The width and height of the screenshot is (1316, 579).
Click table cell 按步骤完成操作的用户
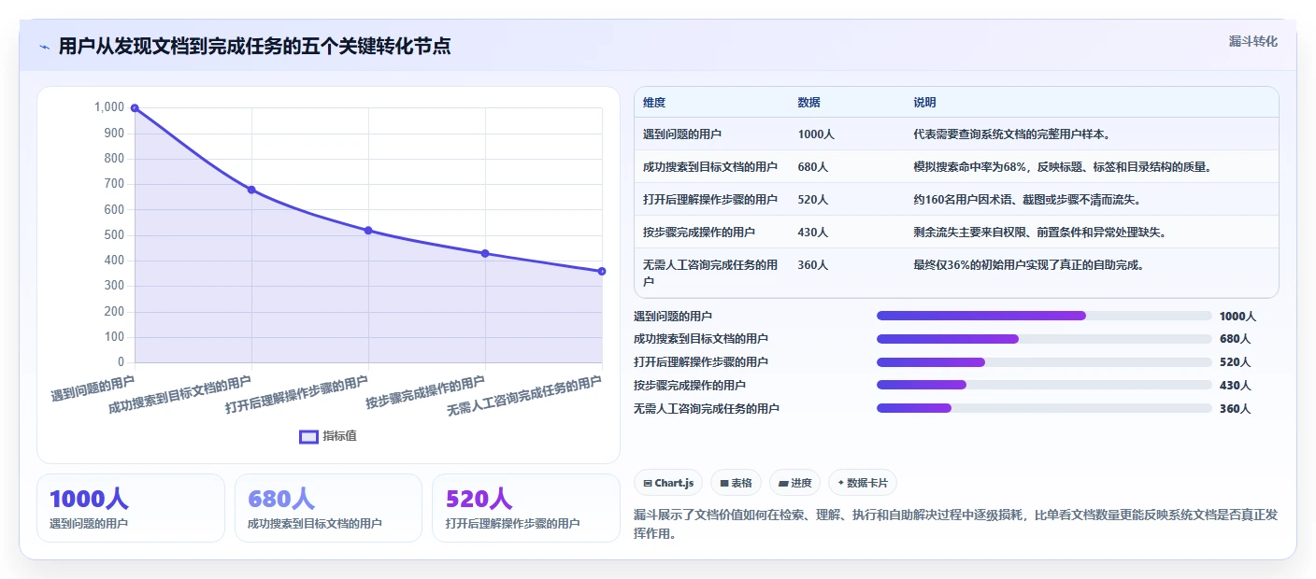pos(699,233)
